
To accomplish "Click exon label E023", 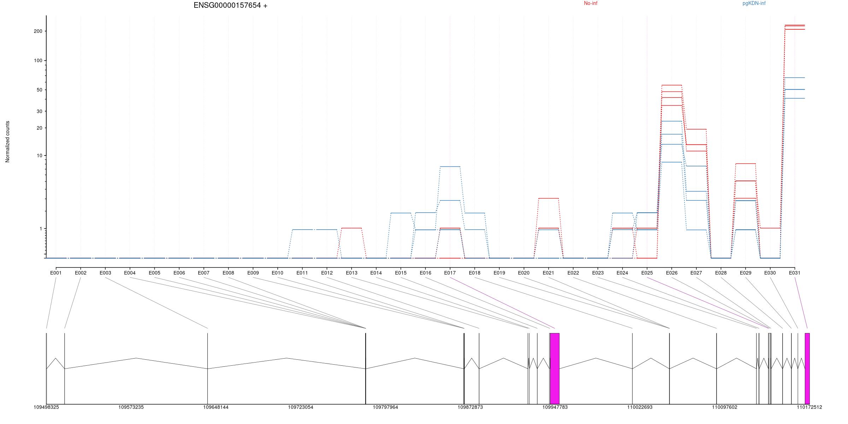I will [x=598, y=273].
